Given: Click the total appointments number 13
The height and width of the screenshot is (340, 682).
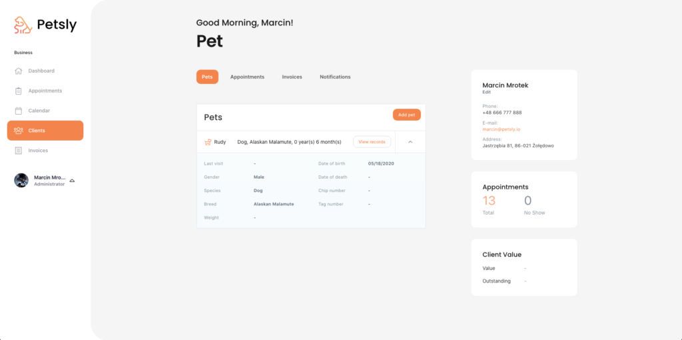Looking at the screenshot, I should pos(489,201).
